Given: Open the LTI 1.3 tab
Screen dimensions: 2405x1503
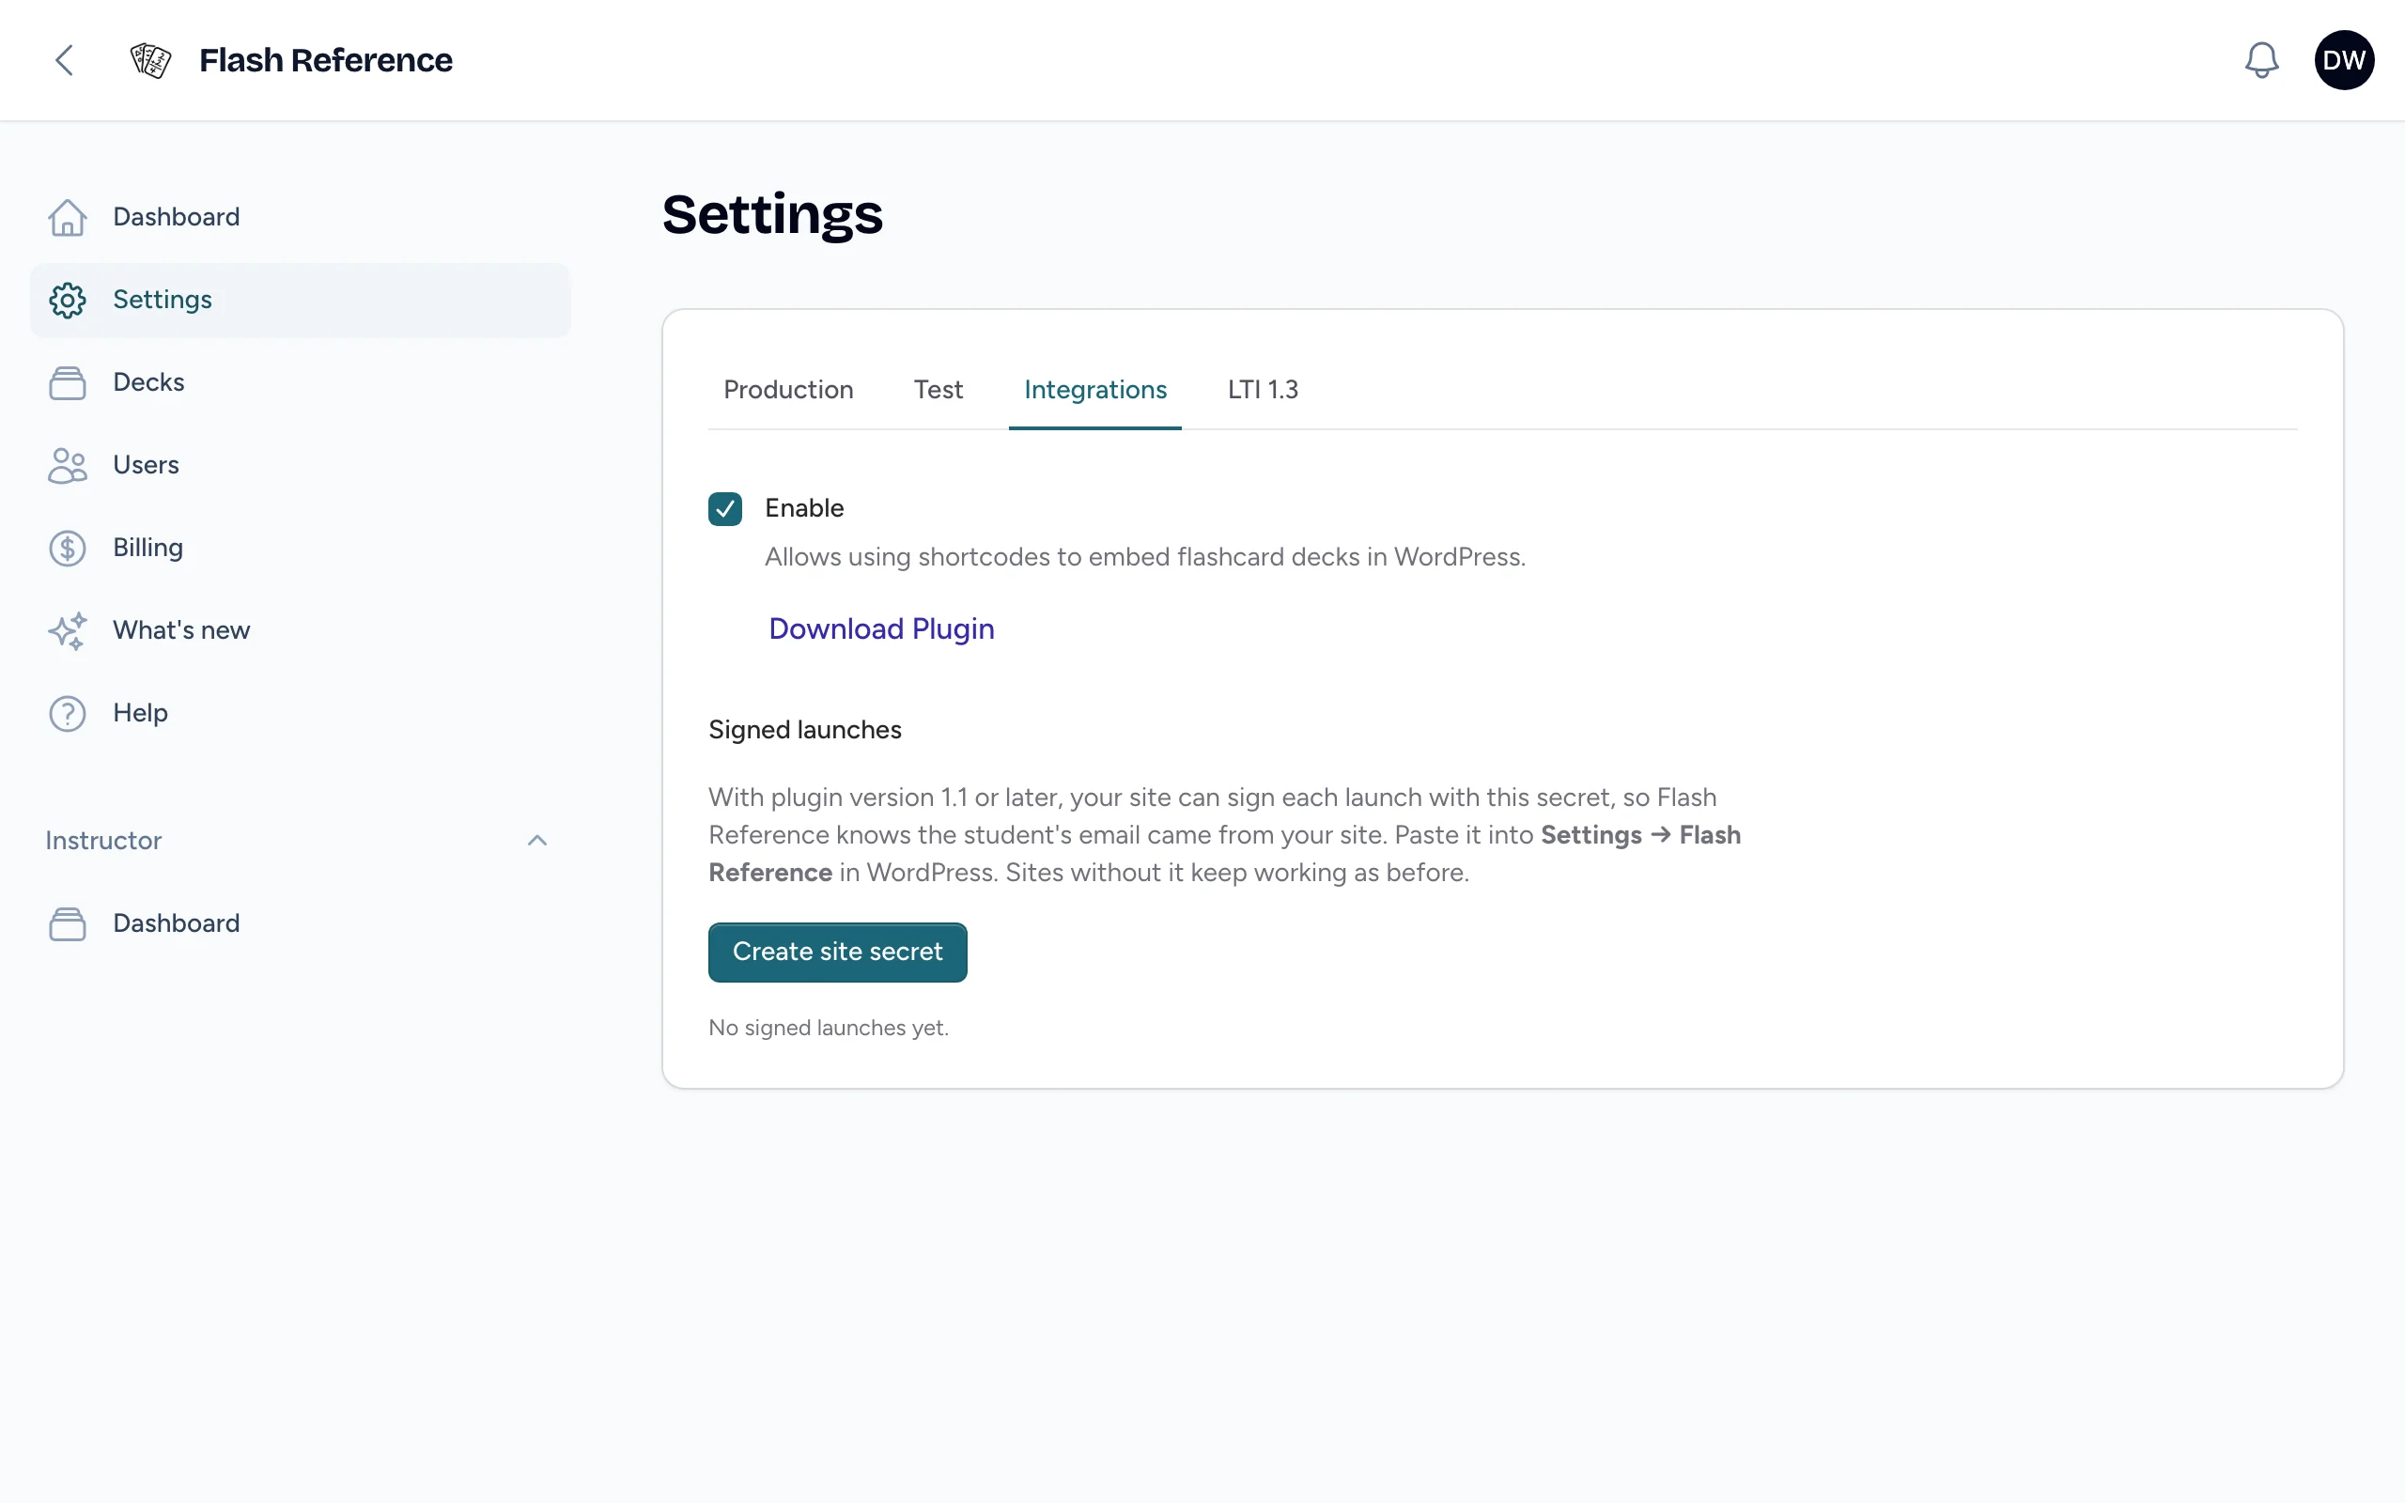Looking at the screenshot, I should point(1262,390).
